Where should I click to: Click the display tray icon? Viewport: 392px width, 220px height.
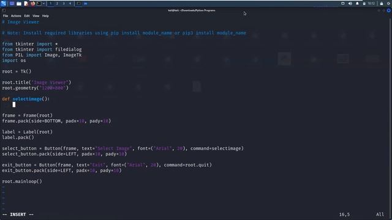point(343,4)
